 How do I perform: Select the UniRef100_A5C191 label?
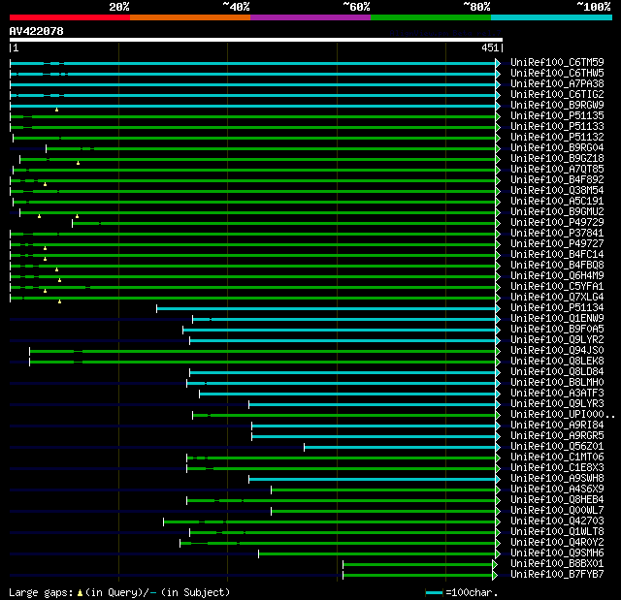557,202
